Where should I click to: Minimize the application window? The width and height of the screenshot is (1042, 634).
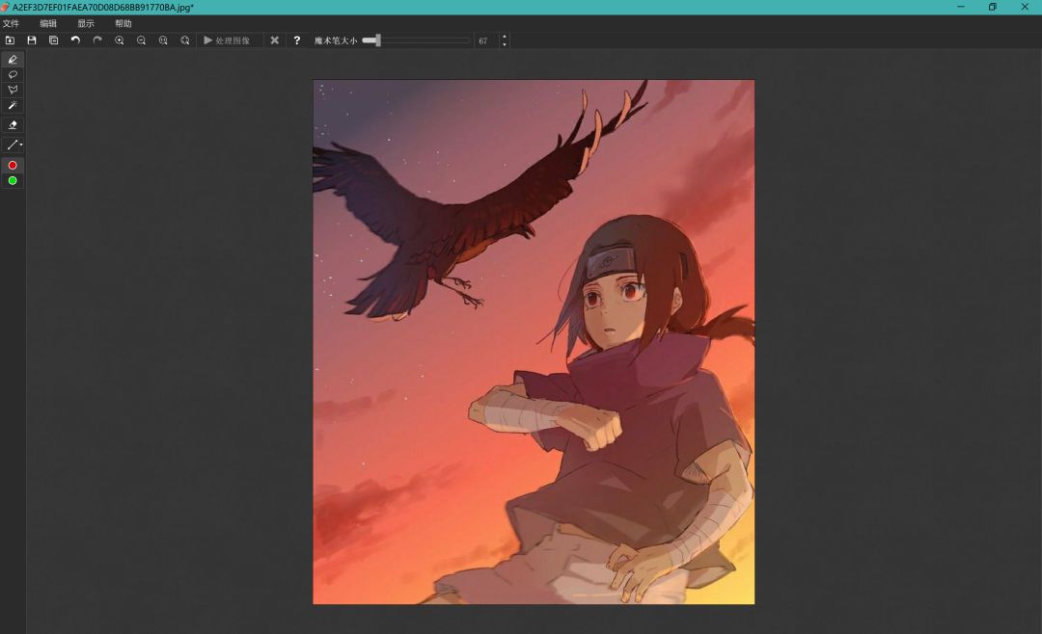coord(960,7)
